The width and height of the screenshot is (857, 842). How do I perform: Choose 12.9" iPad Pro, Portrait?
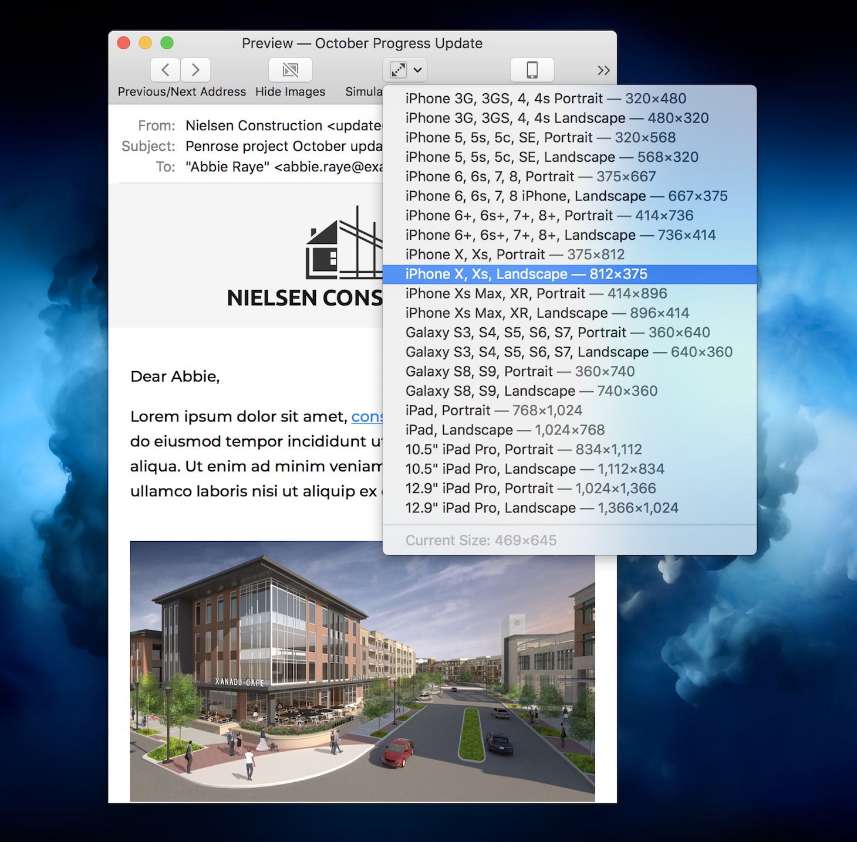(569, 488)
